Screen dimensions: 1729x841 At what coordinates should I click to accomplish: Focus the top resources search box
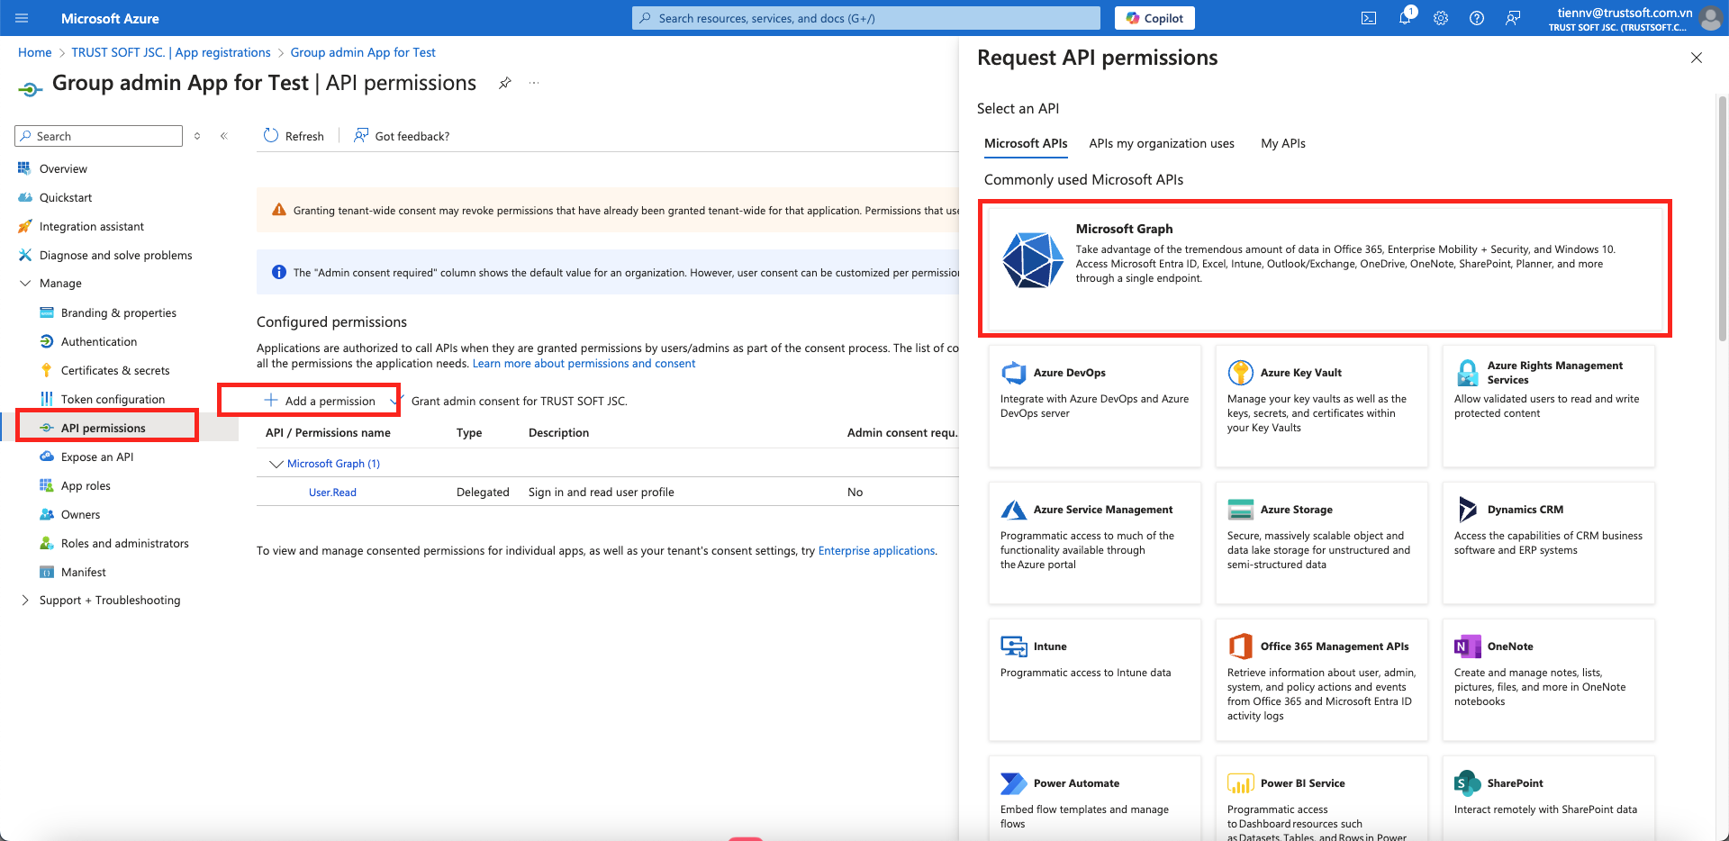coord(866,18)
